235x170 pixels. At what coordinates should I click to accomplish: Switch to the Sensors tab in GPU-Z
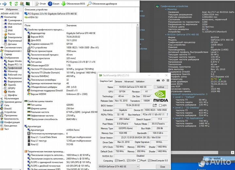click(x=118, y=81)
